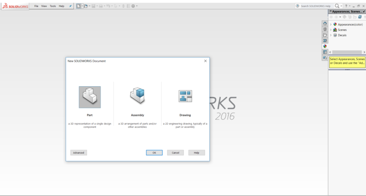Expand the Options gear dropdown arrow

[137, 6]
